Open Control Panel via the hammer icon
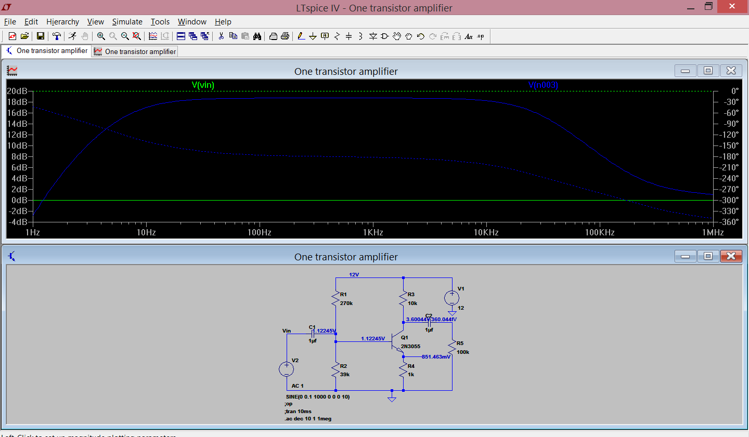 coord(56,36)
